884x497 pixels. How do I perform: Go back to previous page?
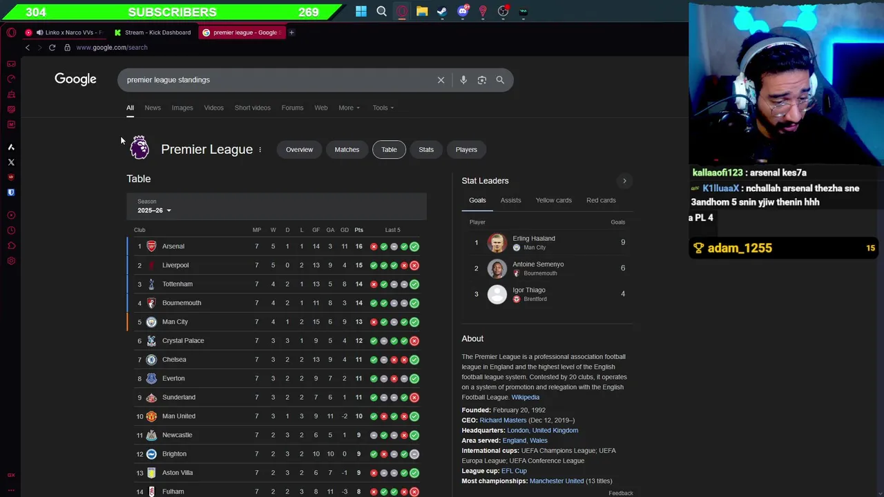pos(28,48)
